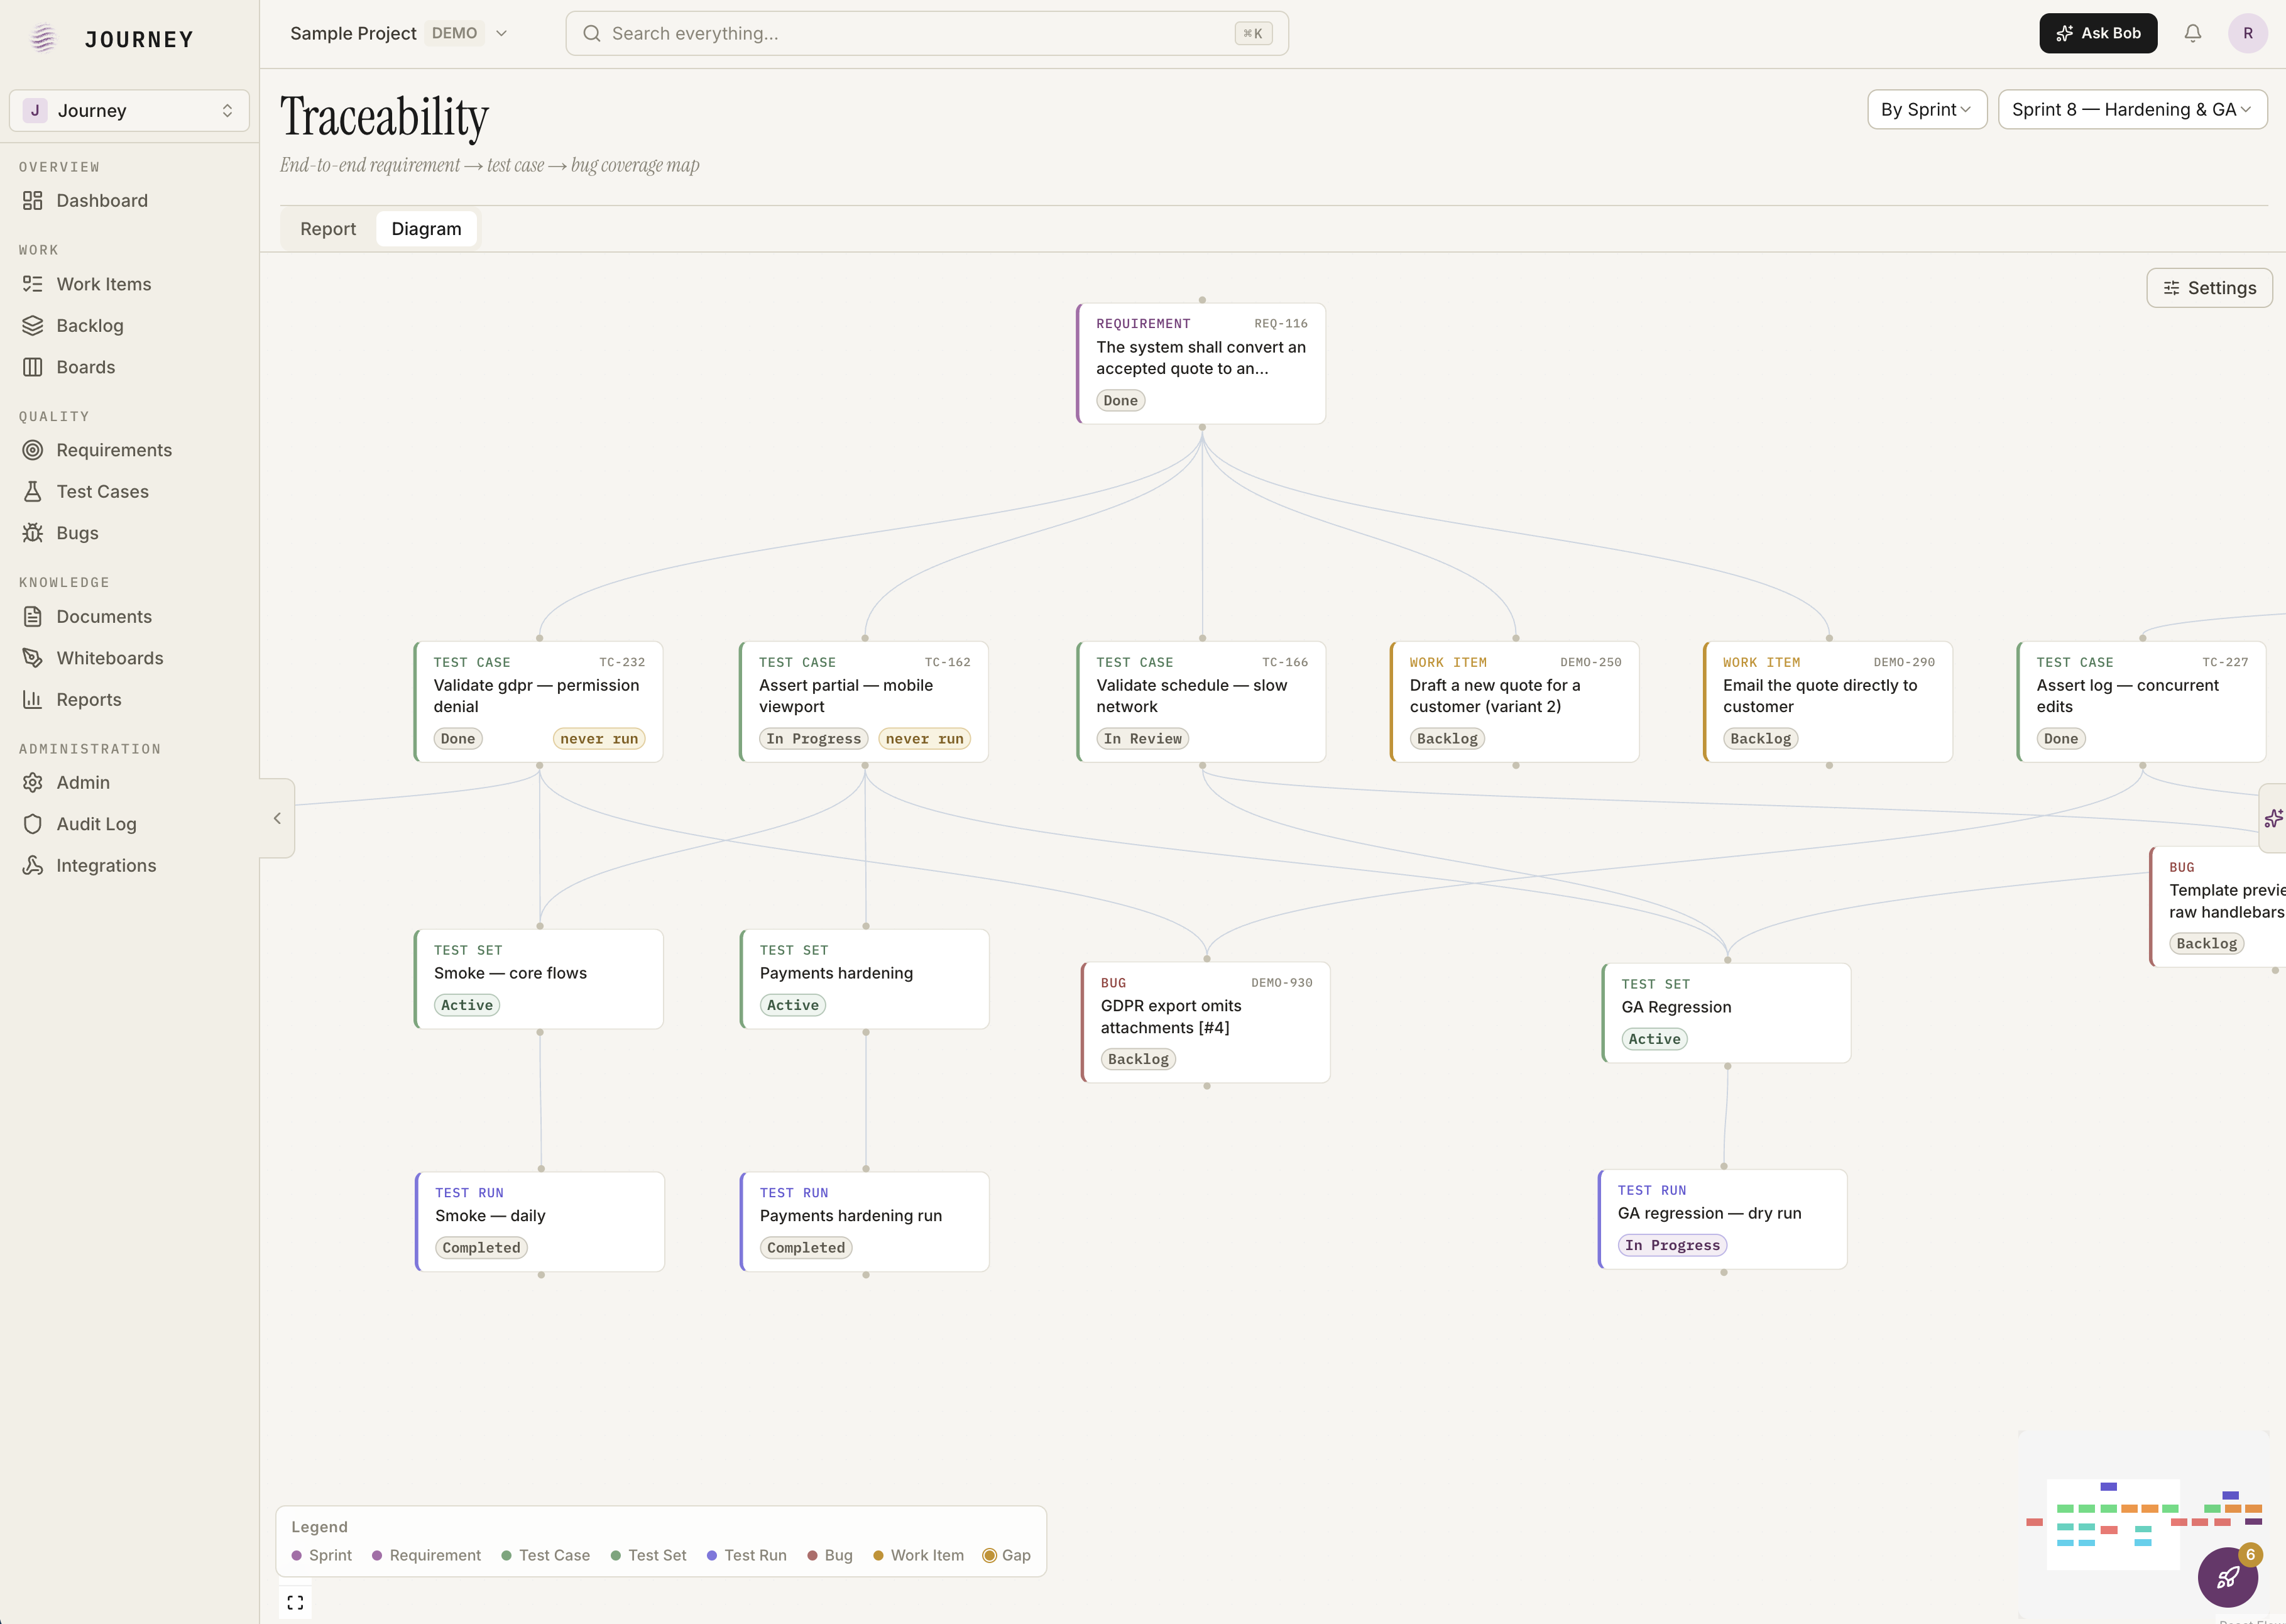The width and height of the screenshot is (2286, 1624).
Task: Open the Admin gear icon
Action: tap(33, 783)
